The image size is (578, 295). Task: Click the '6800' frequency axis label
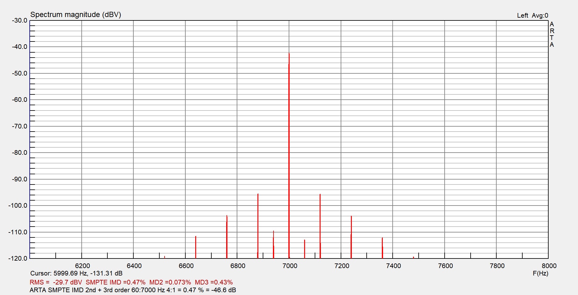click(238, 266)
